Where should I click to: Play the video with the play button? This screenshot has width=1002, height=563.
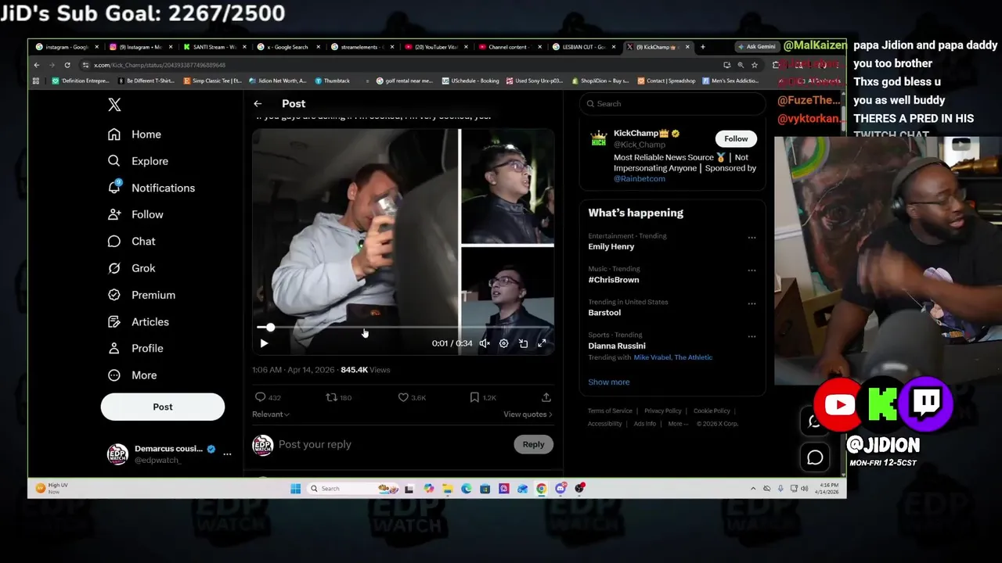point(264,343)
